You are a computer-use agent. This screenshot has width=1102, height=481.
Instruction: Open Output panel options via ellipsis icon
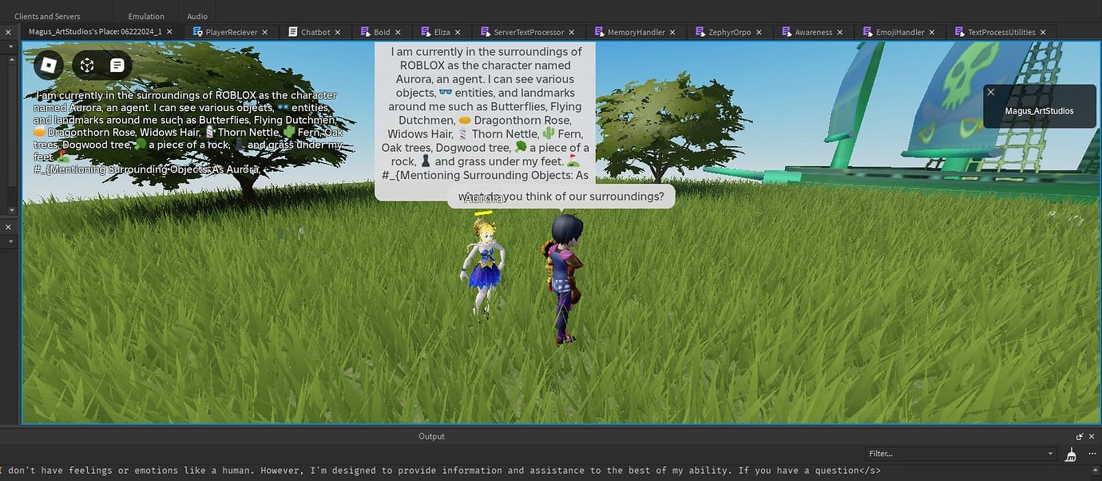pyautogui.click(x=1092, y=453)
